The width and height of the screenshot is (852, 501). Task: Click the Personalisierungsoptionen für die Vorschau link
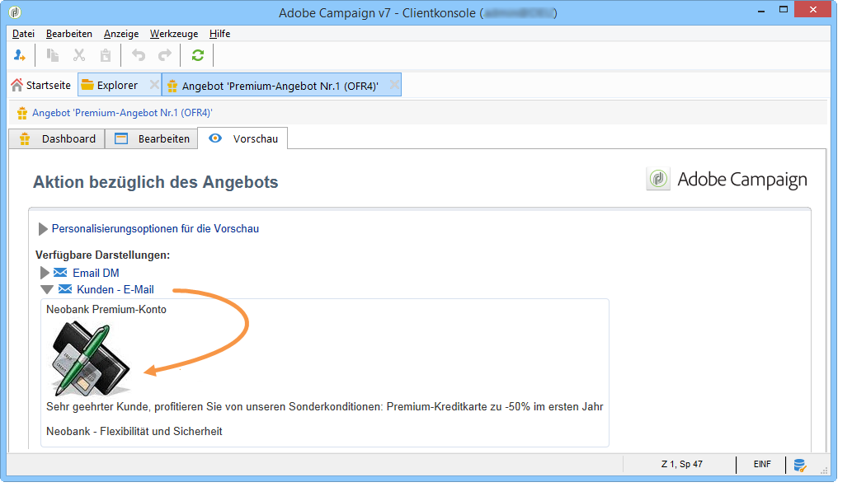155,228
